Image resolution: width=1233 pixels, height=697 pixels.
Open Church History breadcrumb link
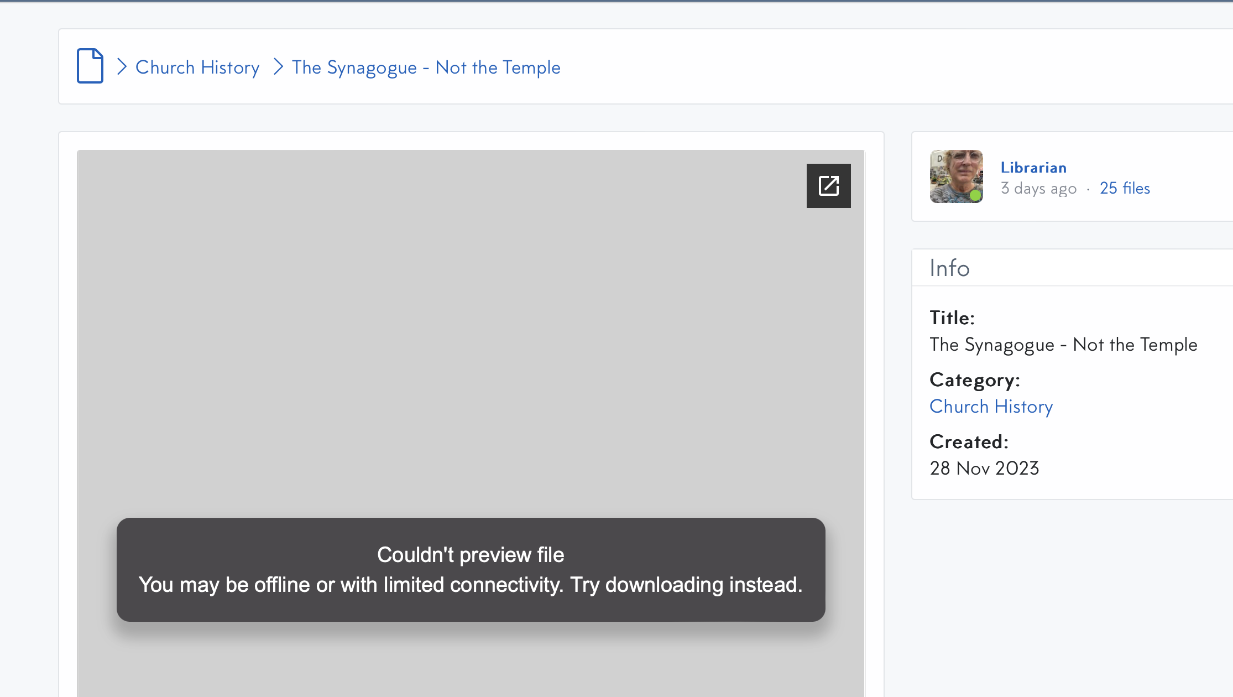[x=197, y=67]
